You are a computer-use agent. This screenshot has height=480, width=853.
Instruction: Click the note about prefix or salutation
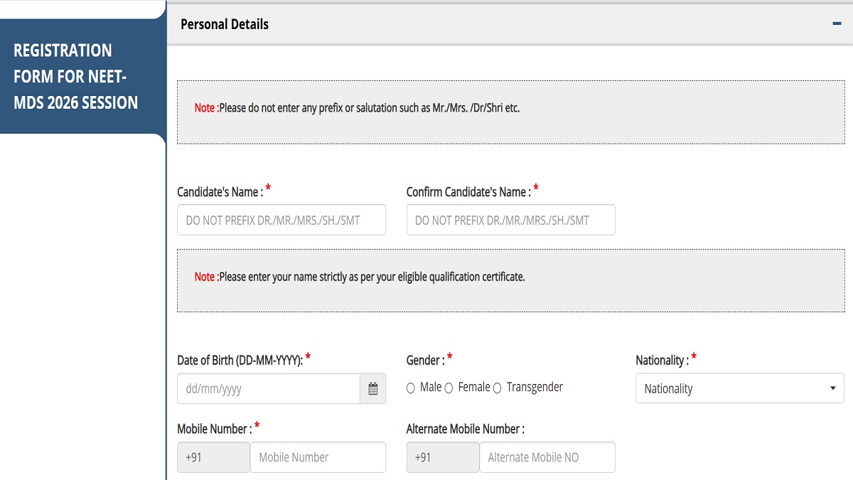tap(357, 109)
